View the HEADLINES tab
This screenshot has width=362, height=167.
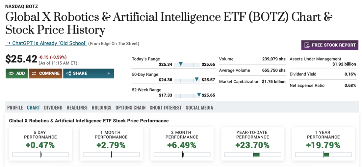pyautogui.click(x=77, y=108)
